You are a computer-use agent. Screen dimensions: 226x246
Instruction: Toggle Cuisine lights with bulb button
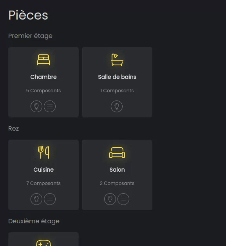(x=36, y=199)
